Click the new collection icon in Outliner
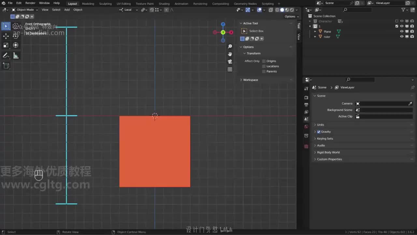Screen dimensions: 417x235 point(412,10)
